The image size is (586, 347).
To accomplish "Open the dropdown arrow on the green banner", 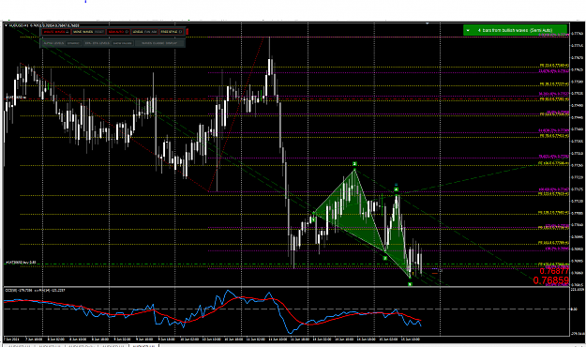I will coord(468,30).
